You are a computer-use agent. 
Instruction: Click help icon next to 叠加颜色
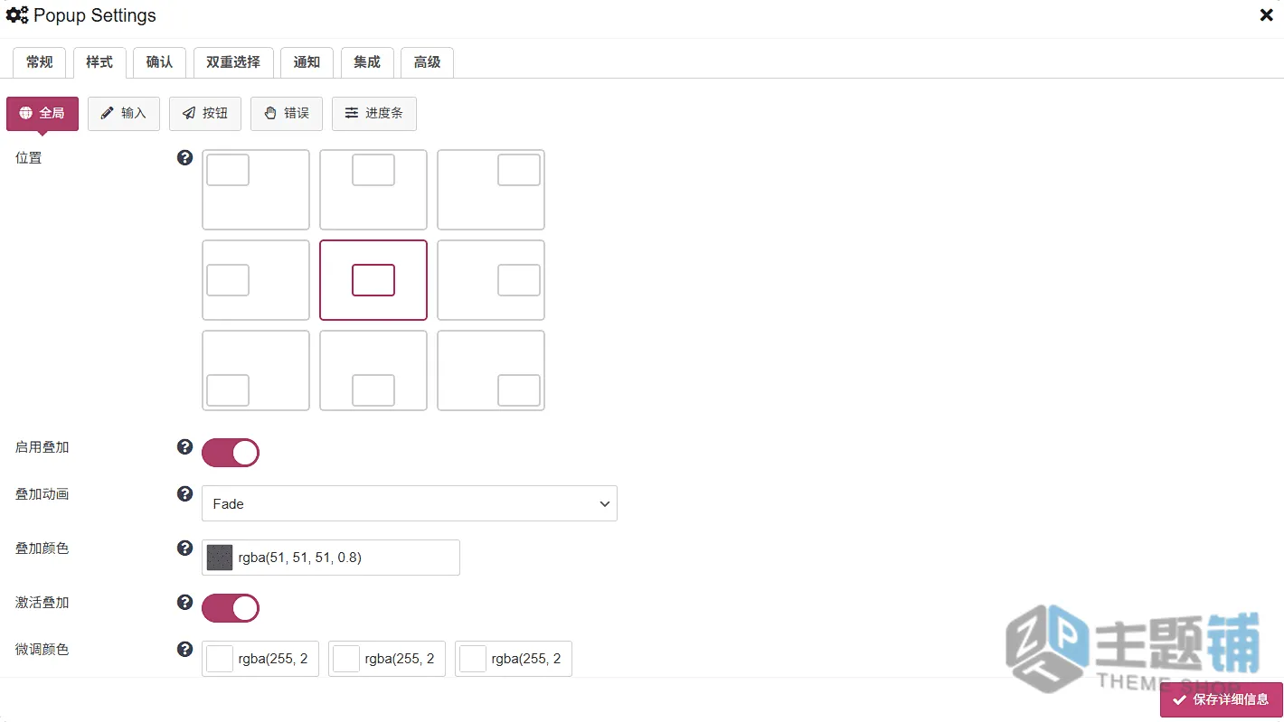click(184, 548)
